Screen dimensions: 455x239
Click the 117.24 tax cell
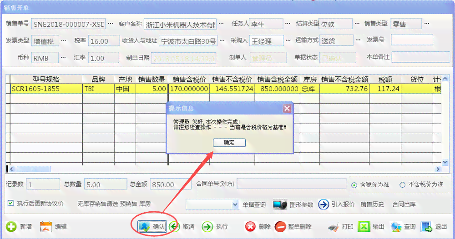[x=385, y=89]
